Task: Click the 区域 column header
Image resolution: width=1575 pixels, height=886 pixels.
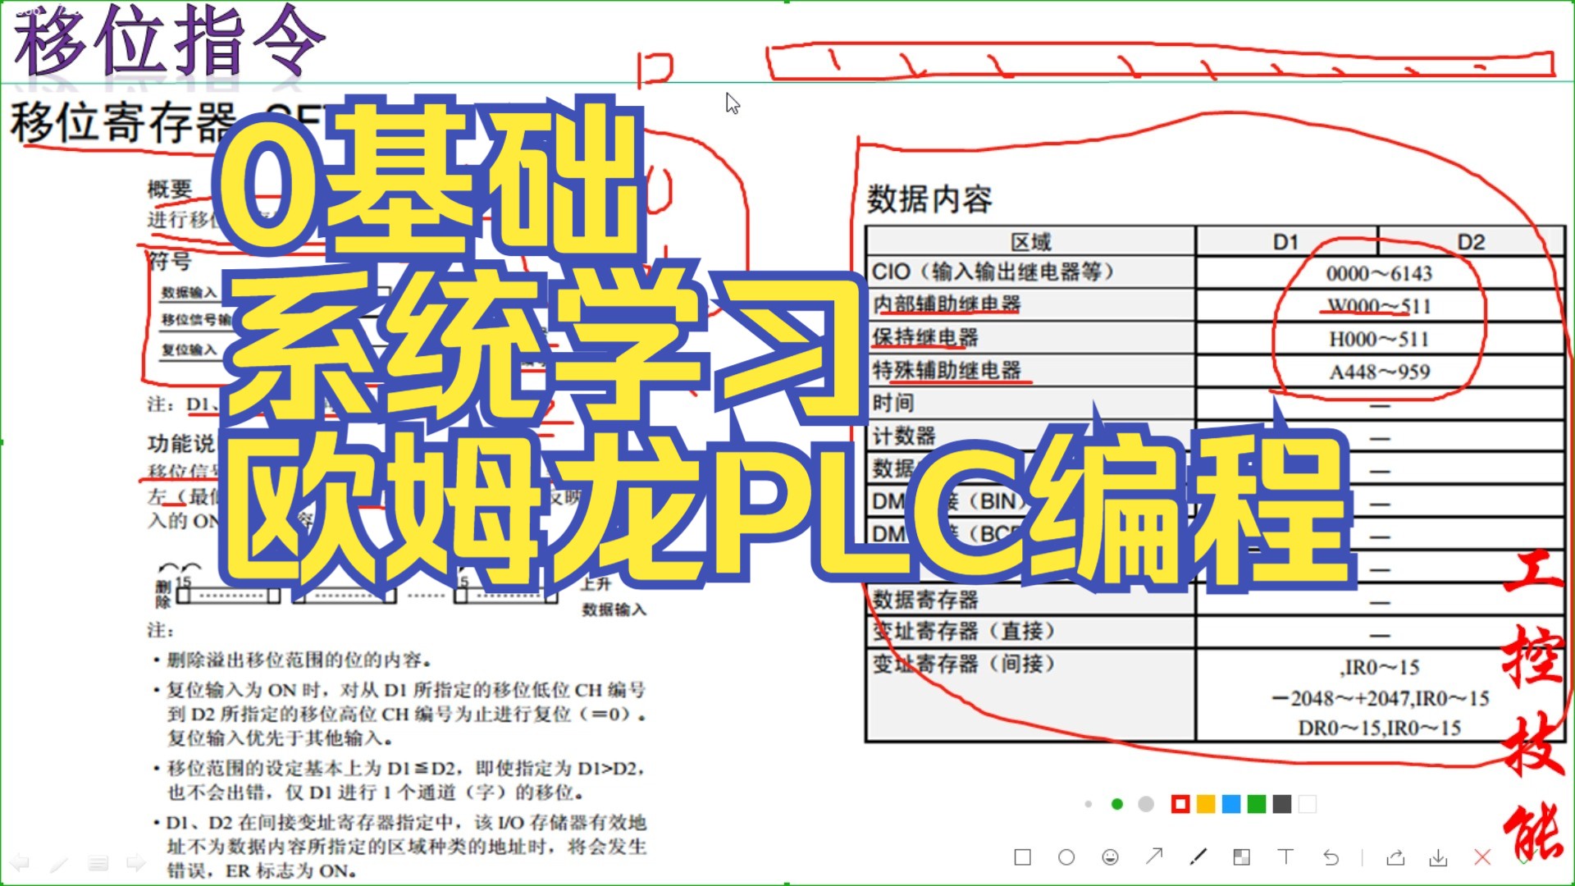Action: 1031,242
